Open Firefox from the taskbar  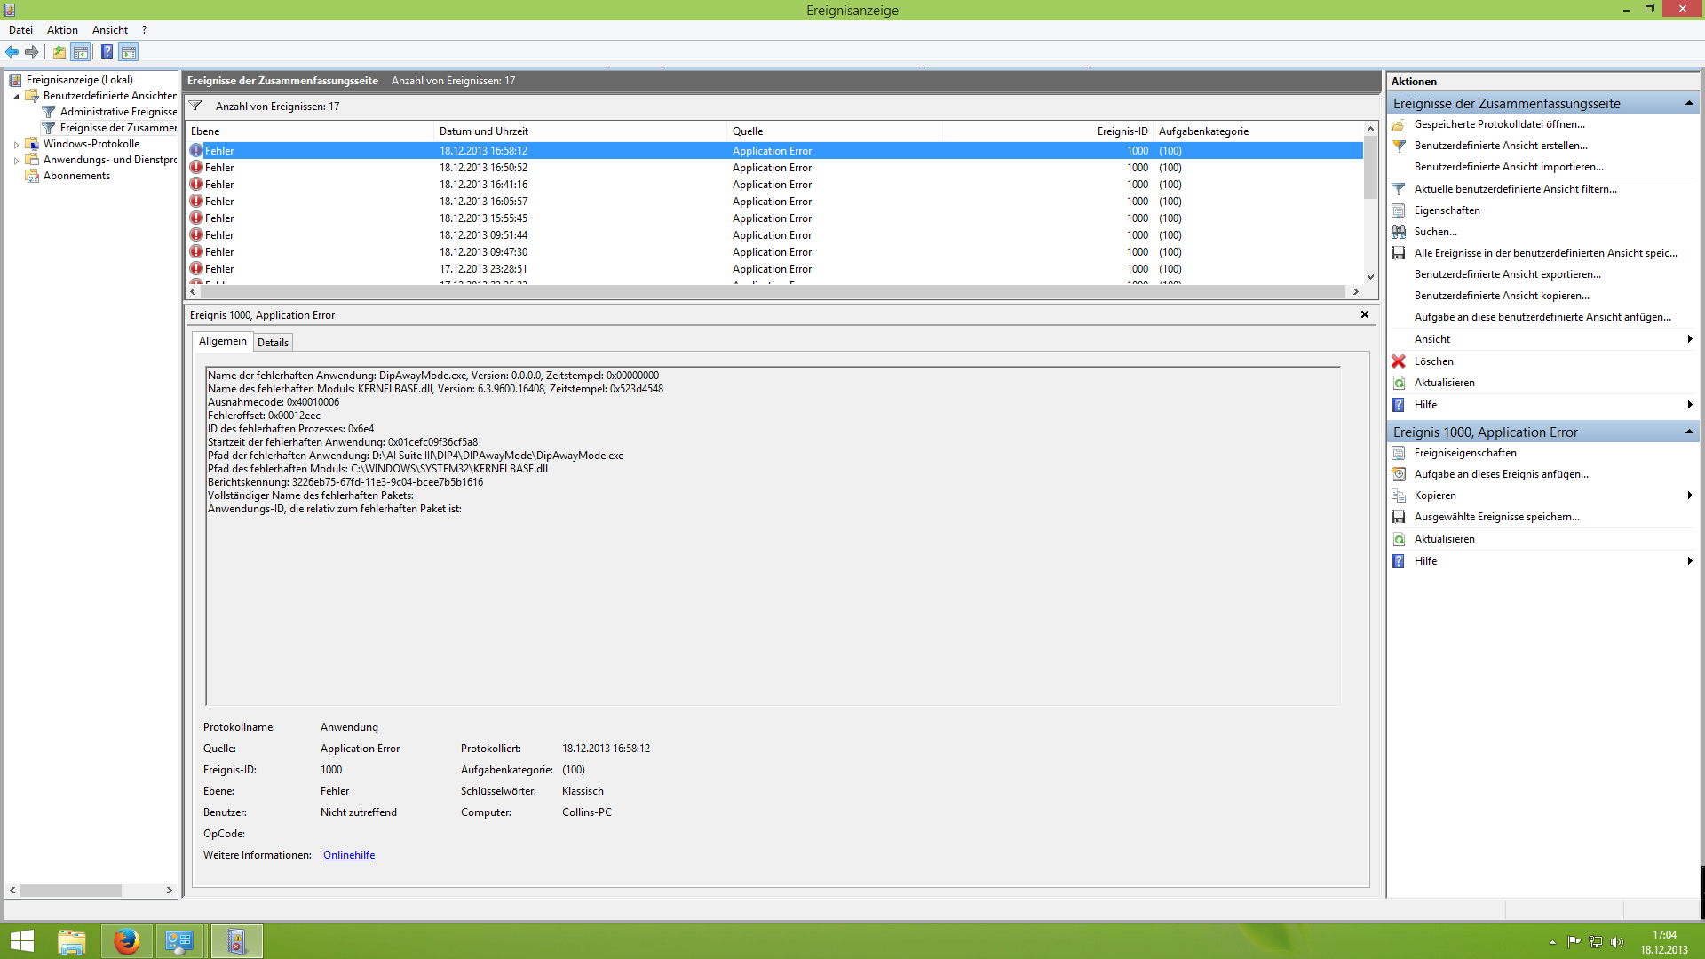[126, 941]
